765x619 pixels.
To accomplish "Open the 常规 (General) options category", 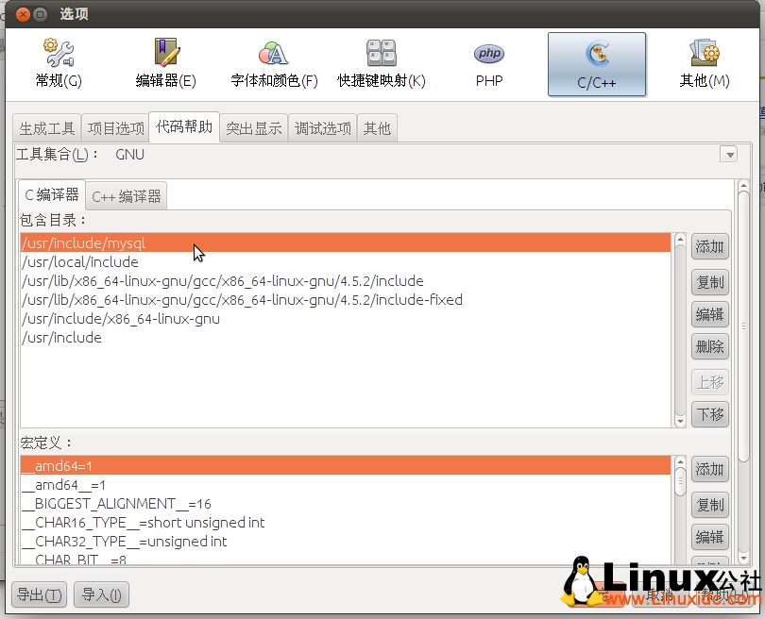I will (59, 63).
